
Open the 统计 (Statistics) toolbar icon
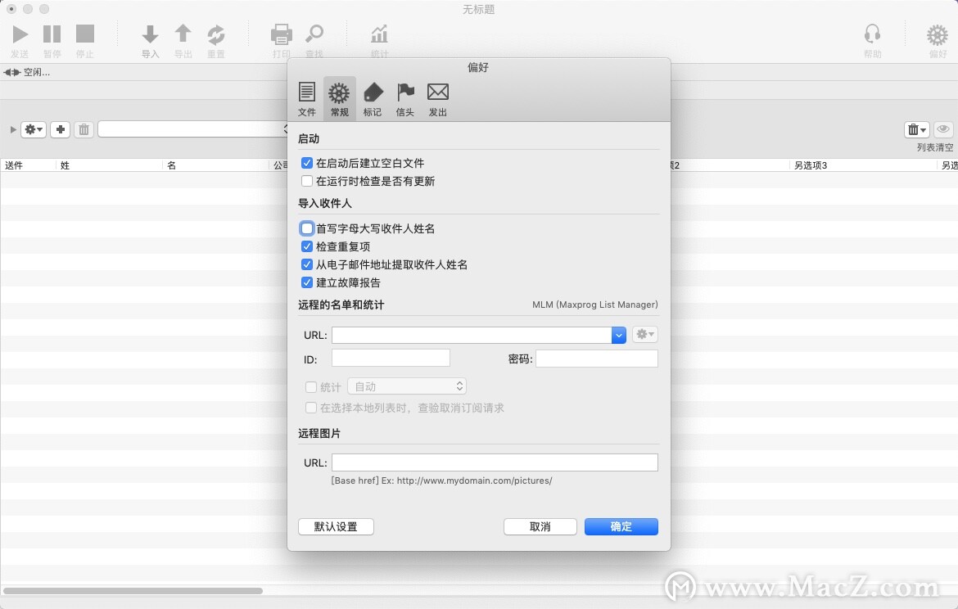click(378, 34)
